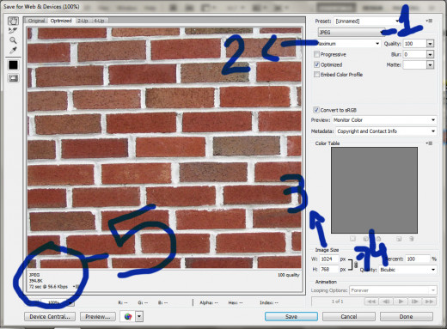The width and height of the screenshot is (447, 329).
Task: Click the Device Central button
Action: click(50, 316)
